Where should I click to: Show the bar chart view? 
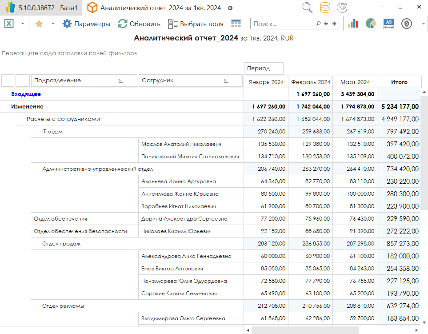(353, 24)
